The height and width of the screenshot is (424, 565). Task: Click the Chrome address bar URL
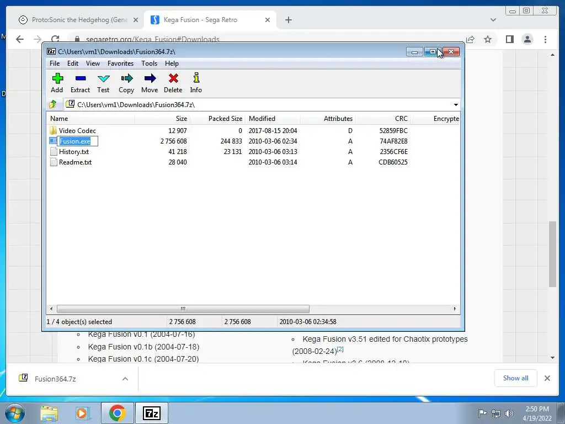[x=152, y=39]
